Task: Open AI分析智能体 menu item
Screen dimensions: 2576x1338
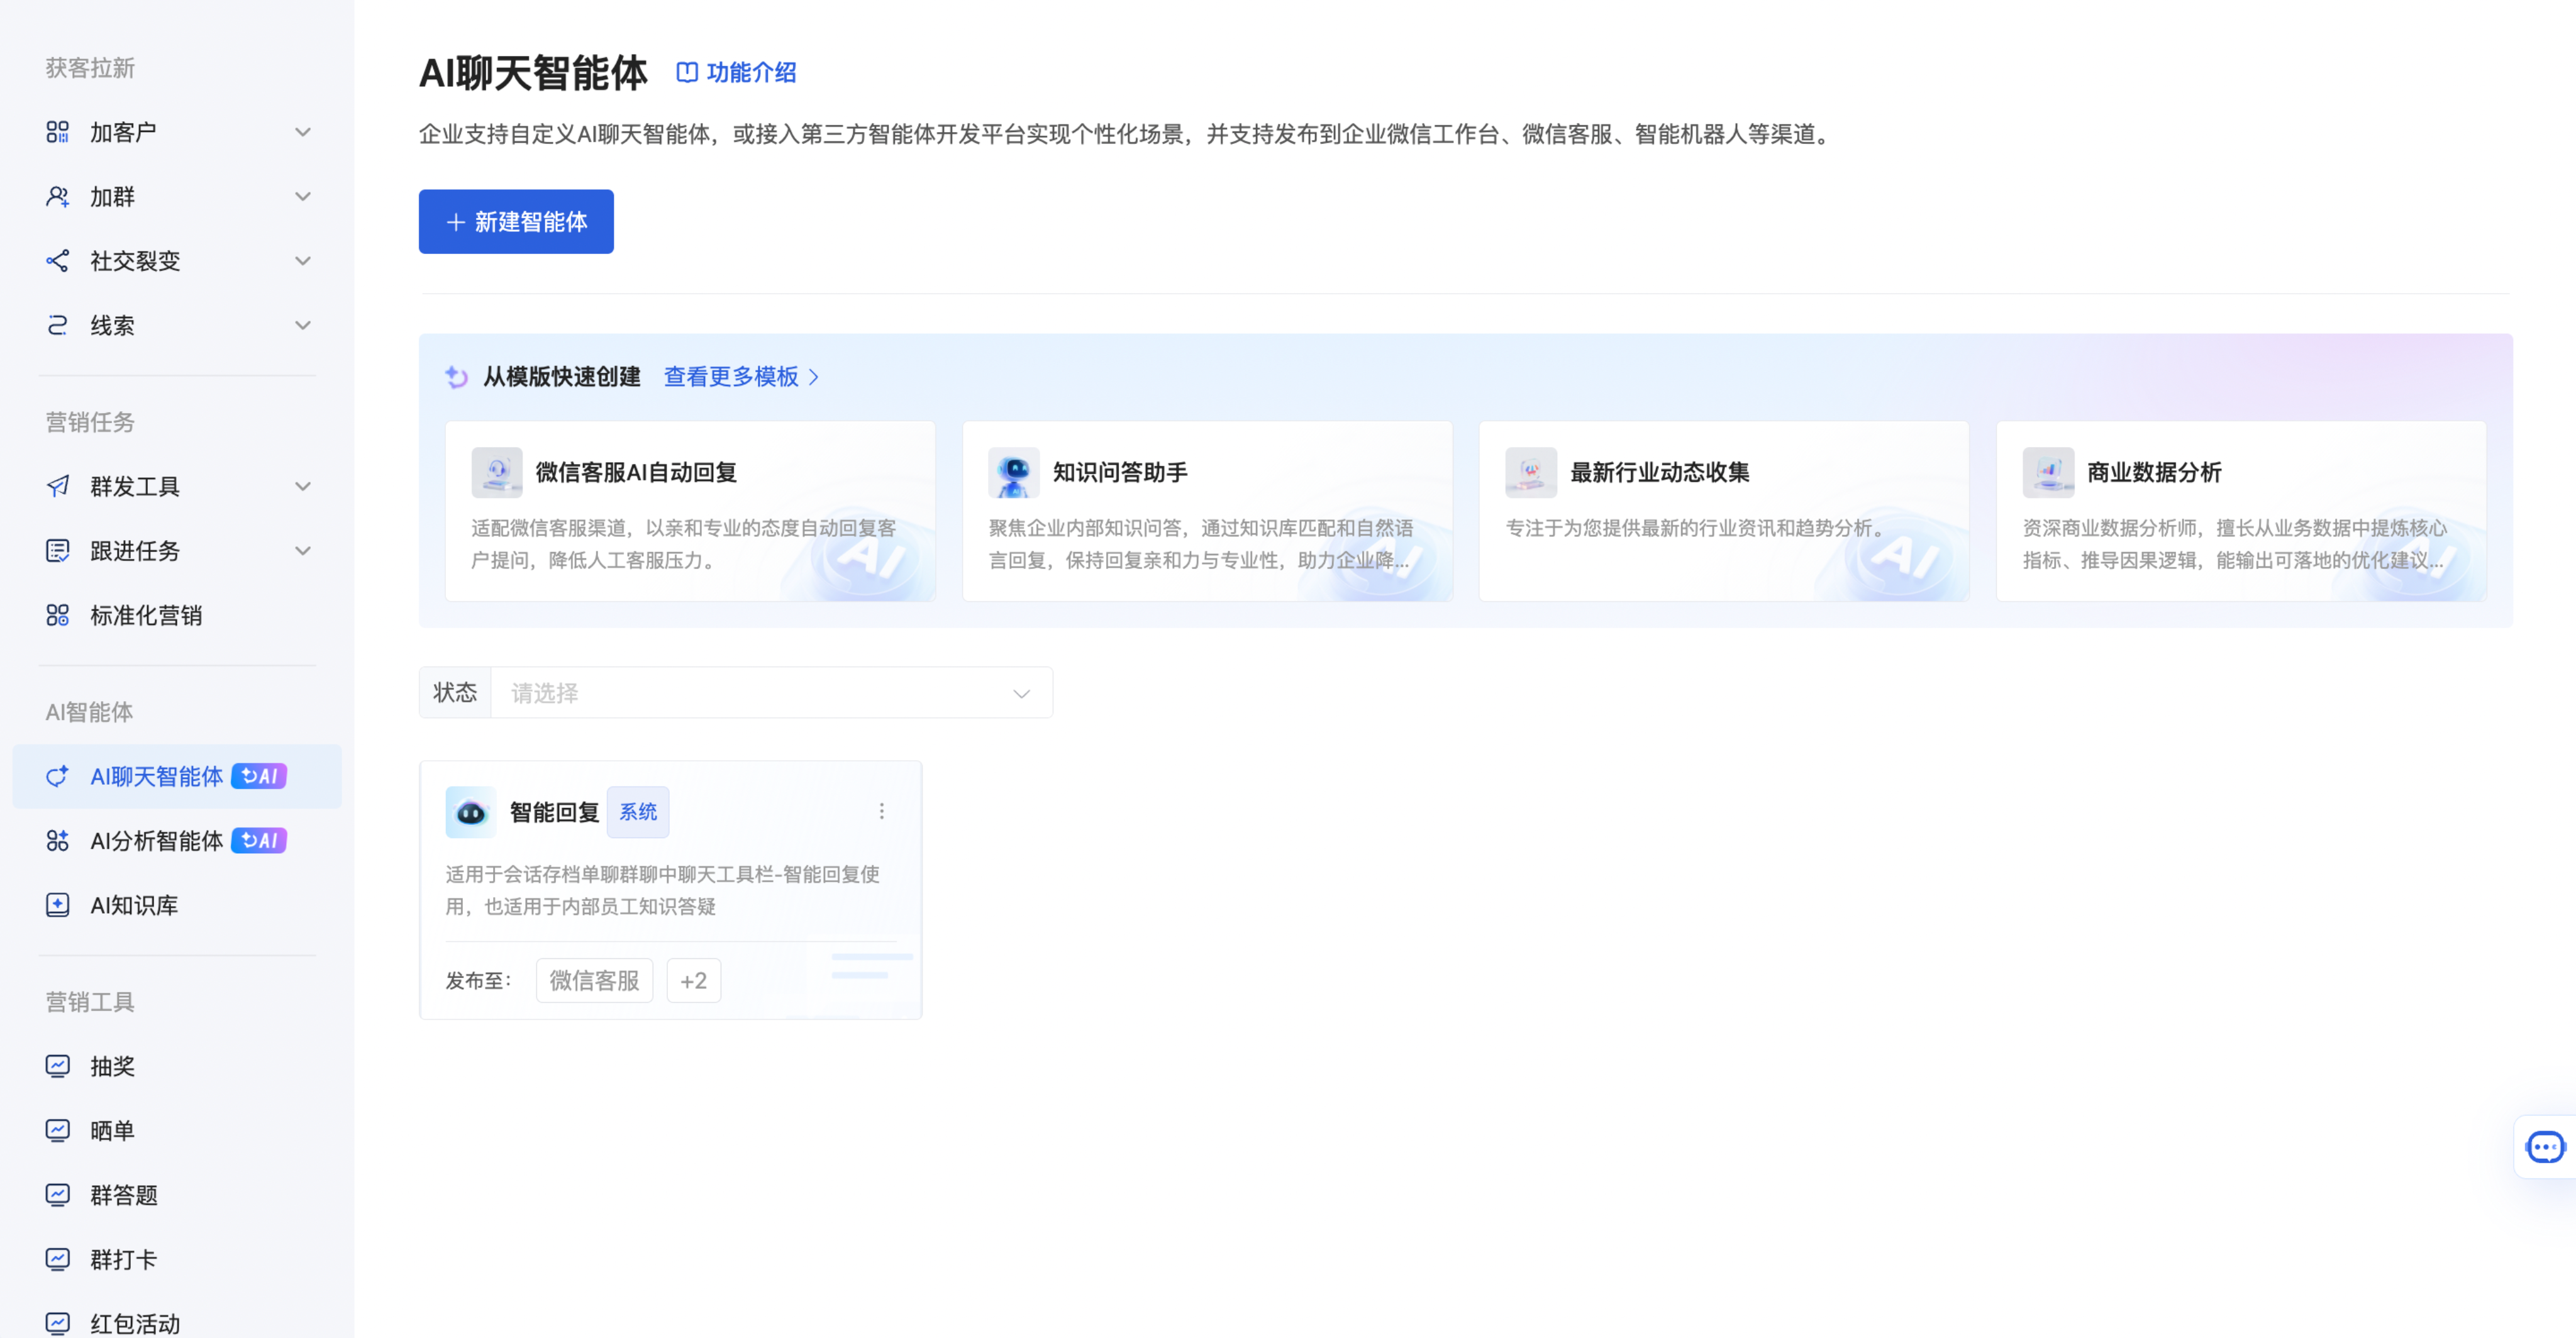Action: pyautogui.click(x=177, y=841)
